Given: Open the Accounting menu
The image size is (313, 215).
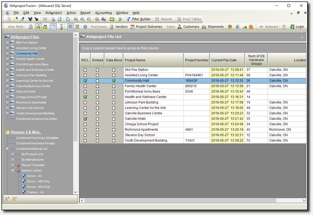Looking at the screenshot, I should 104,12.
